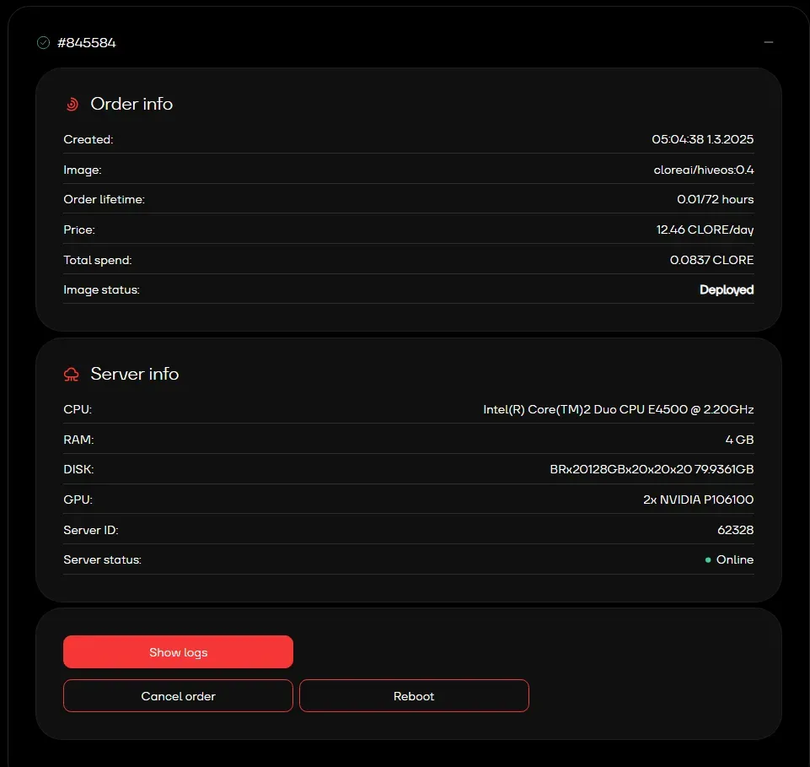
Task: Click the Image: label
Action: coord(83,170)
